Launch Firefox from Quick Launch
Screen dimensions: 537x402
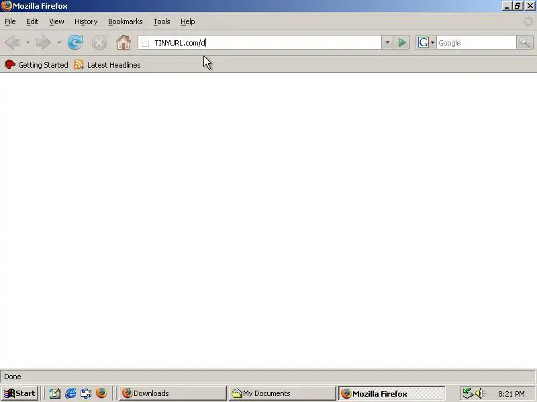click(101, 393)
